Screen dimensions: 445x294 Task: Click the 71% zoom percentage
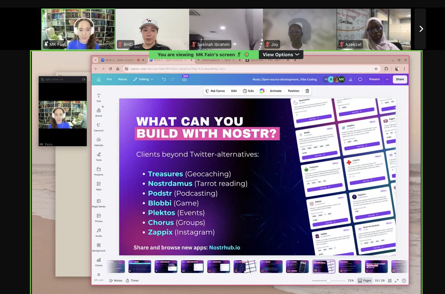tap(350, 281)
